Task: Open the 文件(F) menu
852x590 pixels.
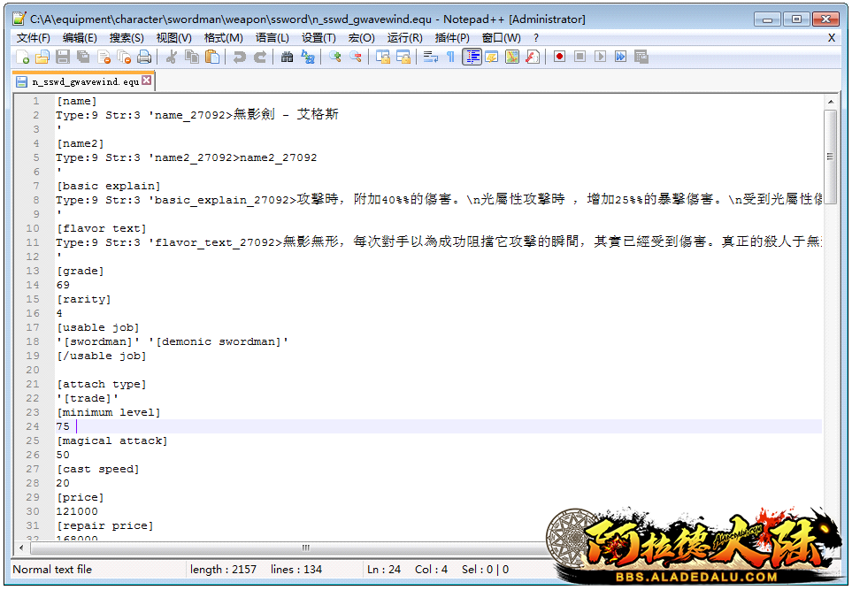Action: pos(34,38)
